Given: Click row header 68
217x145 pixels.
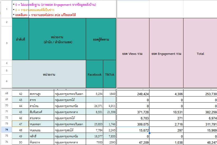Looking at the screenshot, I should [x=6, y=94].
